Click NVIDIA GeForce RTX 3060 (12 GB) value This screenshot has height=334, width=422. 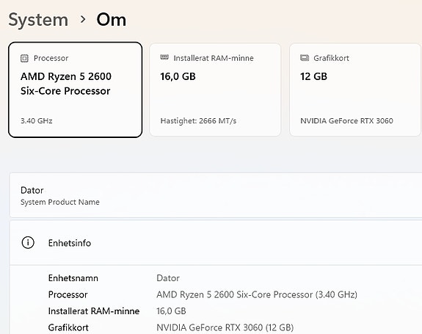(x=225, y=327)
